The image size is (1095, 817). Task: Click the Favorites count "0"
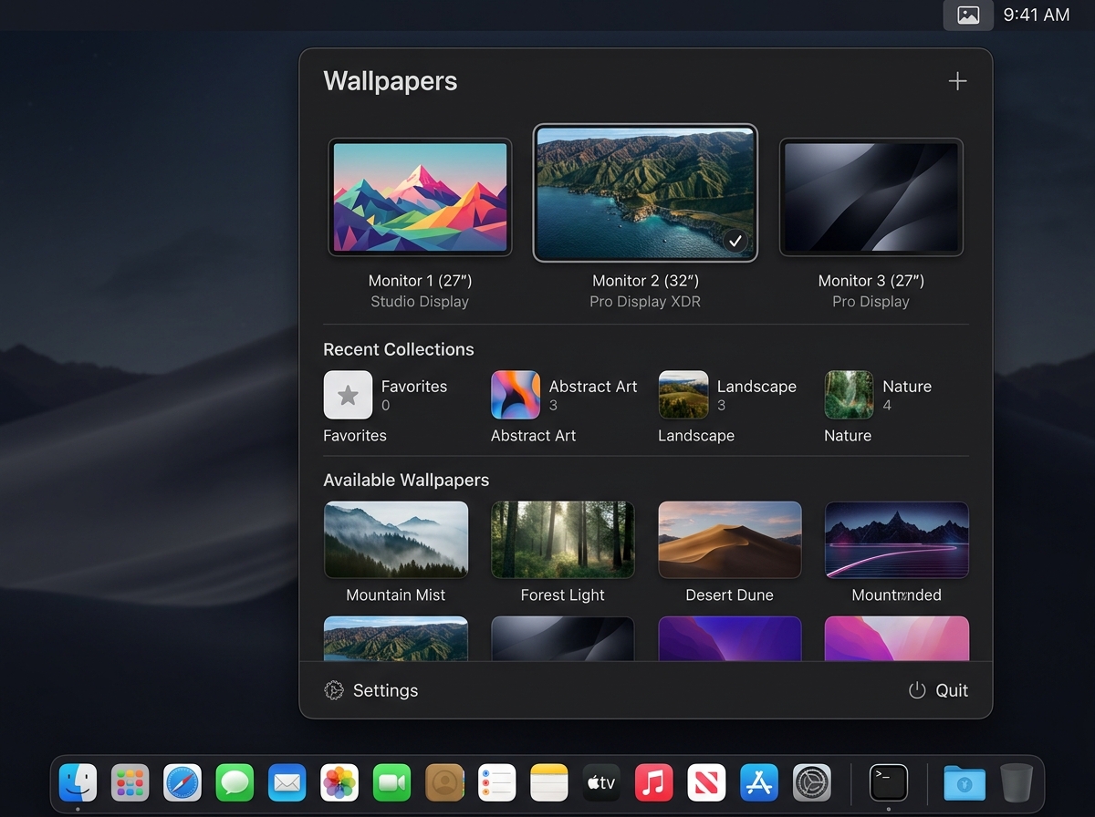click(386, 406)
